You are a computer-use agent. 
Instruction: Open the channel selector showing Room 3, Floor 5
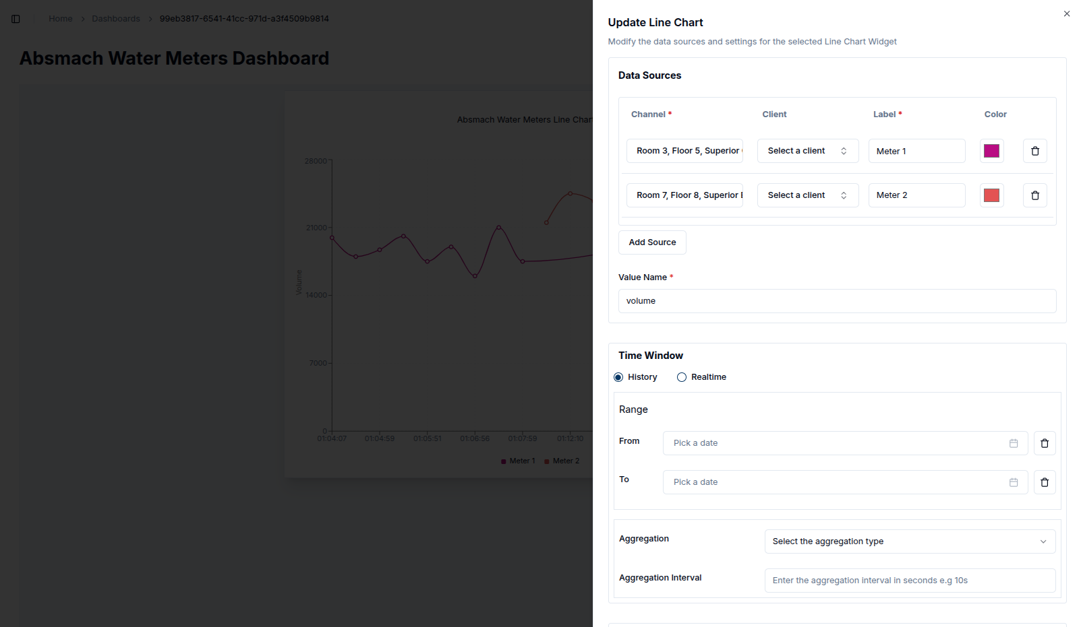click(684, 151)
